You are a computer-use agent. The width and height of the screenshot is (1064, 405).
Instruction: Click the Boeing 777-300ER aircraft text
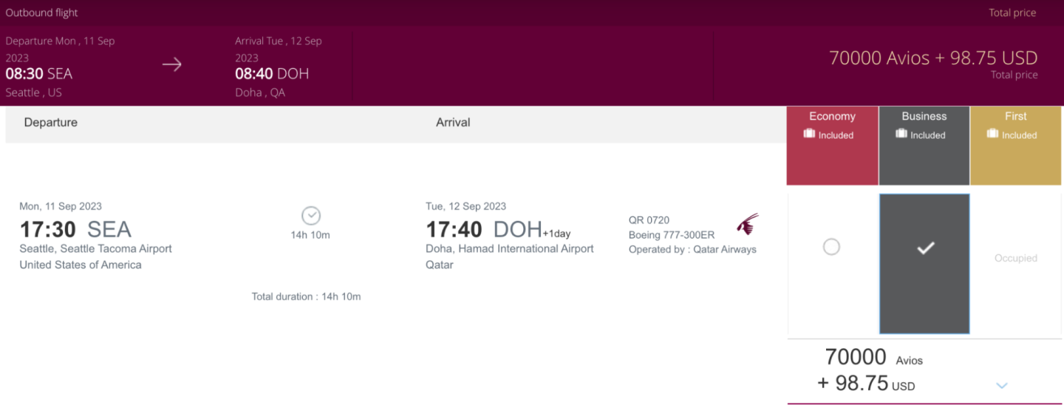tap(672, 235)
